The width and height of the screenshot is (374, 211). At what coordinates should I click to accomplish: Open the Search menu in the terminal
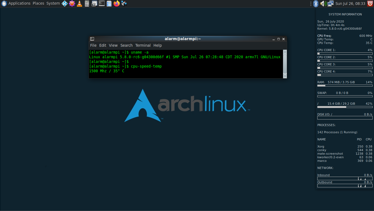coord(126,45)
